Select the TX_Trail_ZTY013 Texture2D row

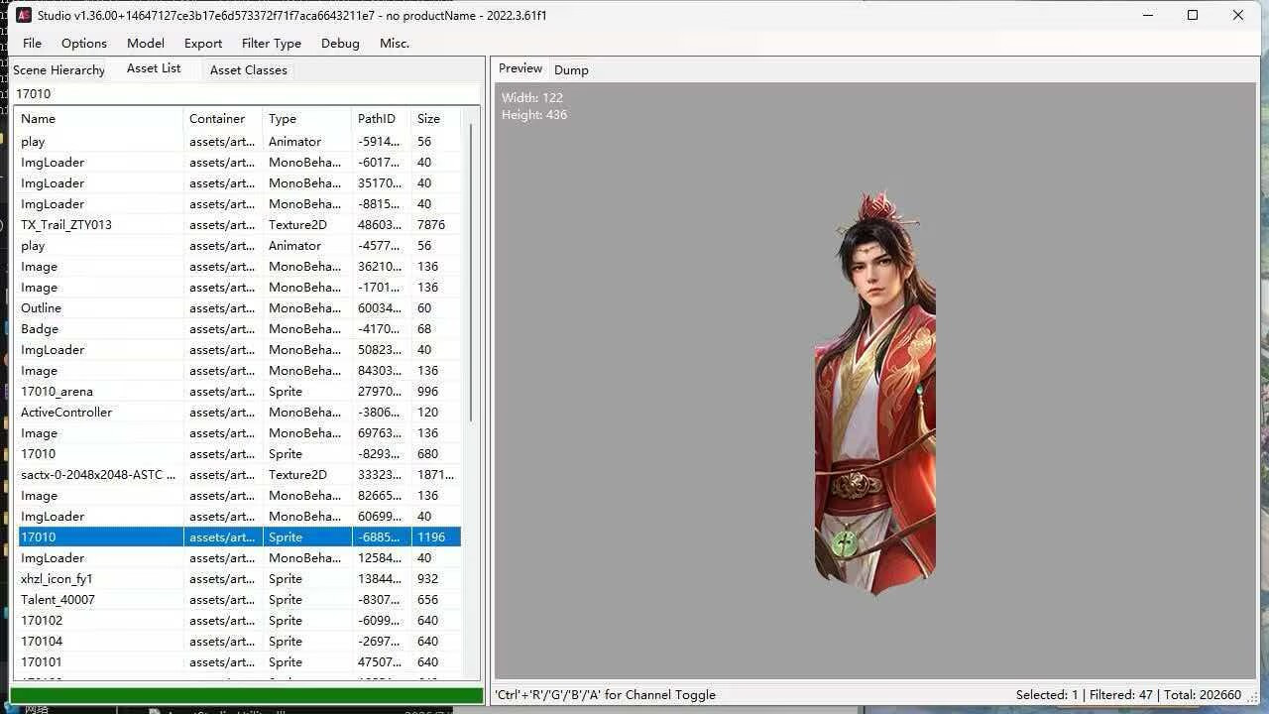point(239,224)
